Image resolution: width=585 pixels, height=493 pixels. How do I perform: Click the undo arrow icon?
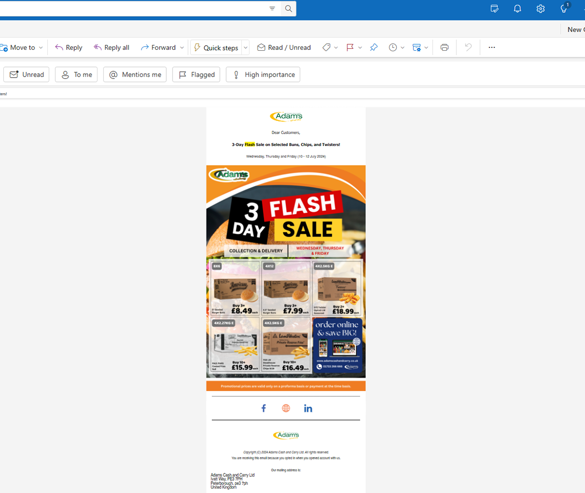[x=468, y=47]
